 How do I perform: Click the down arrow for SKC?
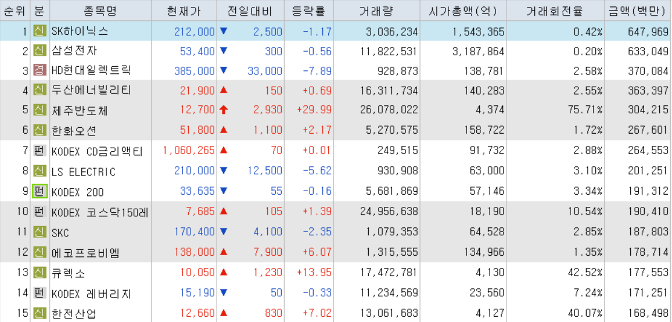[223, 232]
